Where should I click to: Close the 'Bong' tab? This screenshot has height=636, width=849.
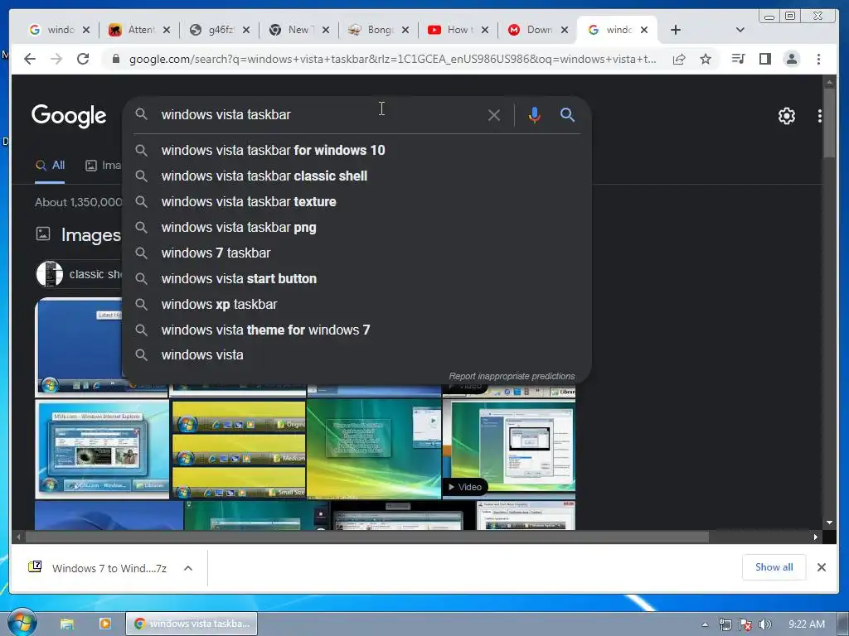coord(405,31)
